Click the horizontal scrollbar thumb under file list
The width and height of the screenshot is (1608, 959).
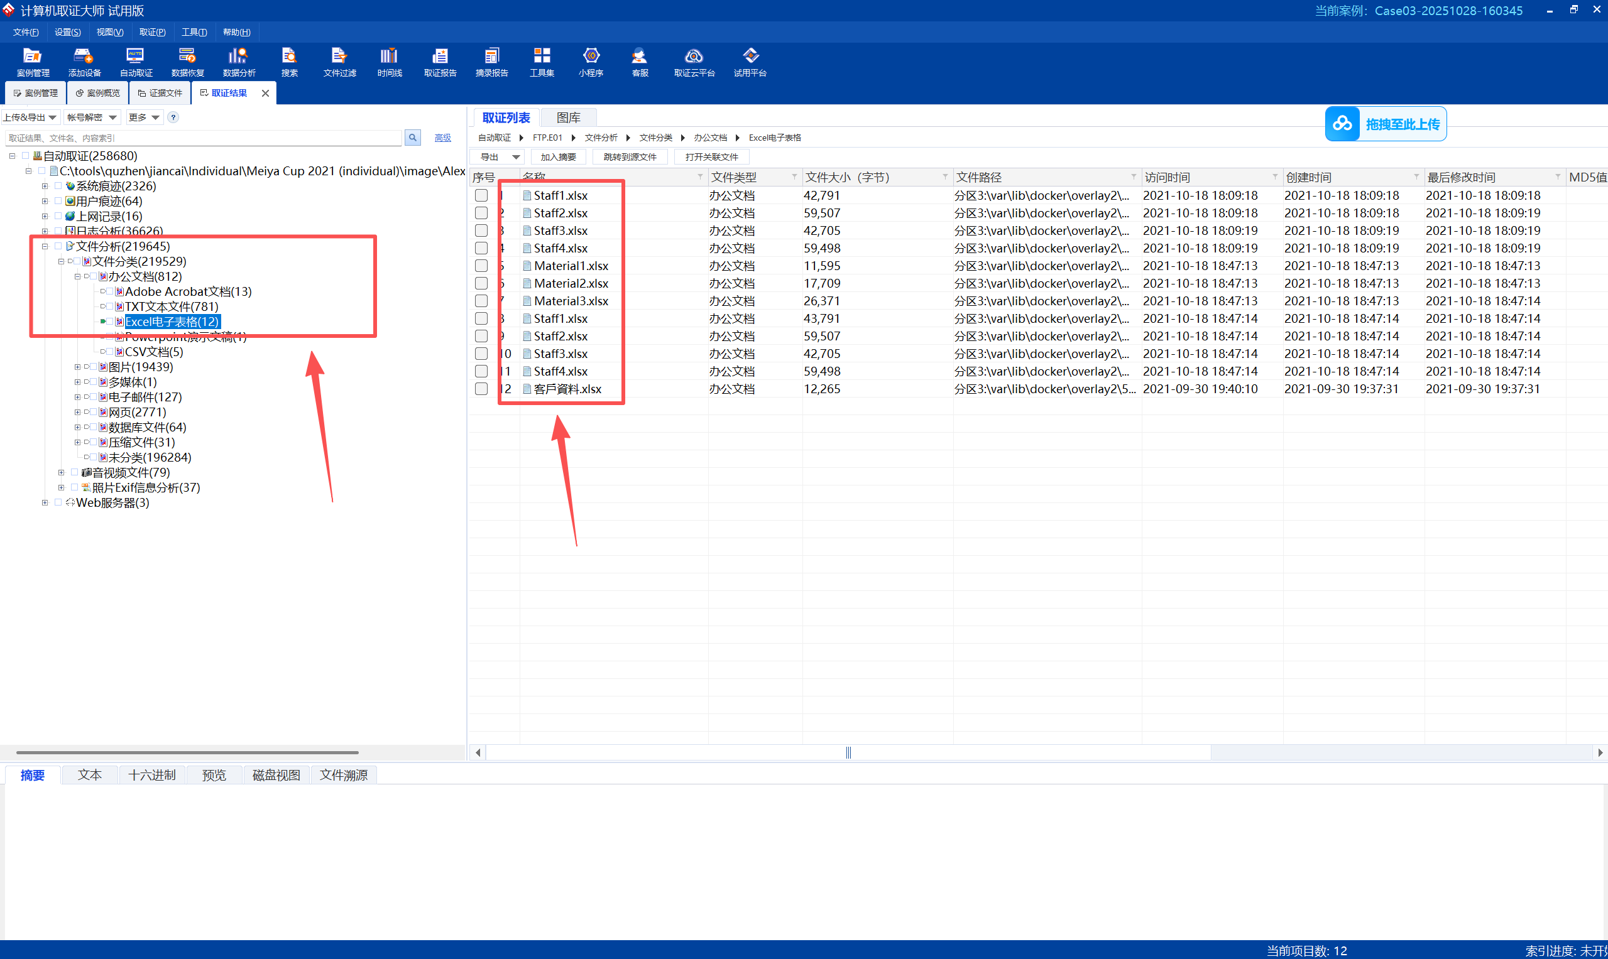[848, 753]
